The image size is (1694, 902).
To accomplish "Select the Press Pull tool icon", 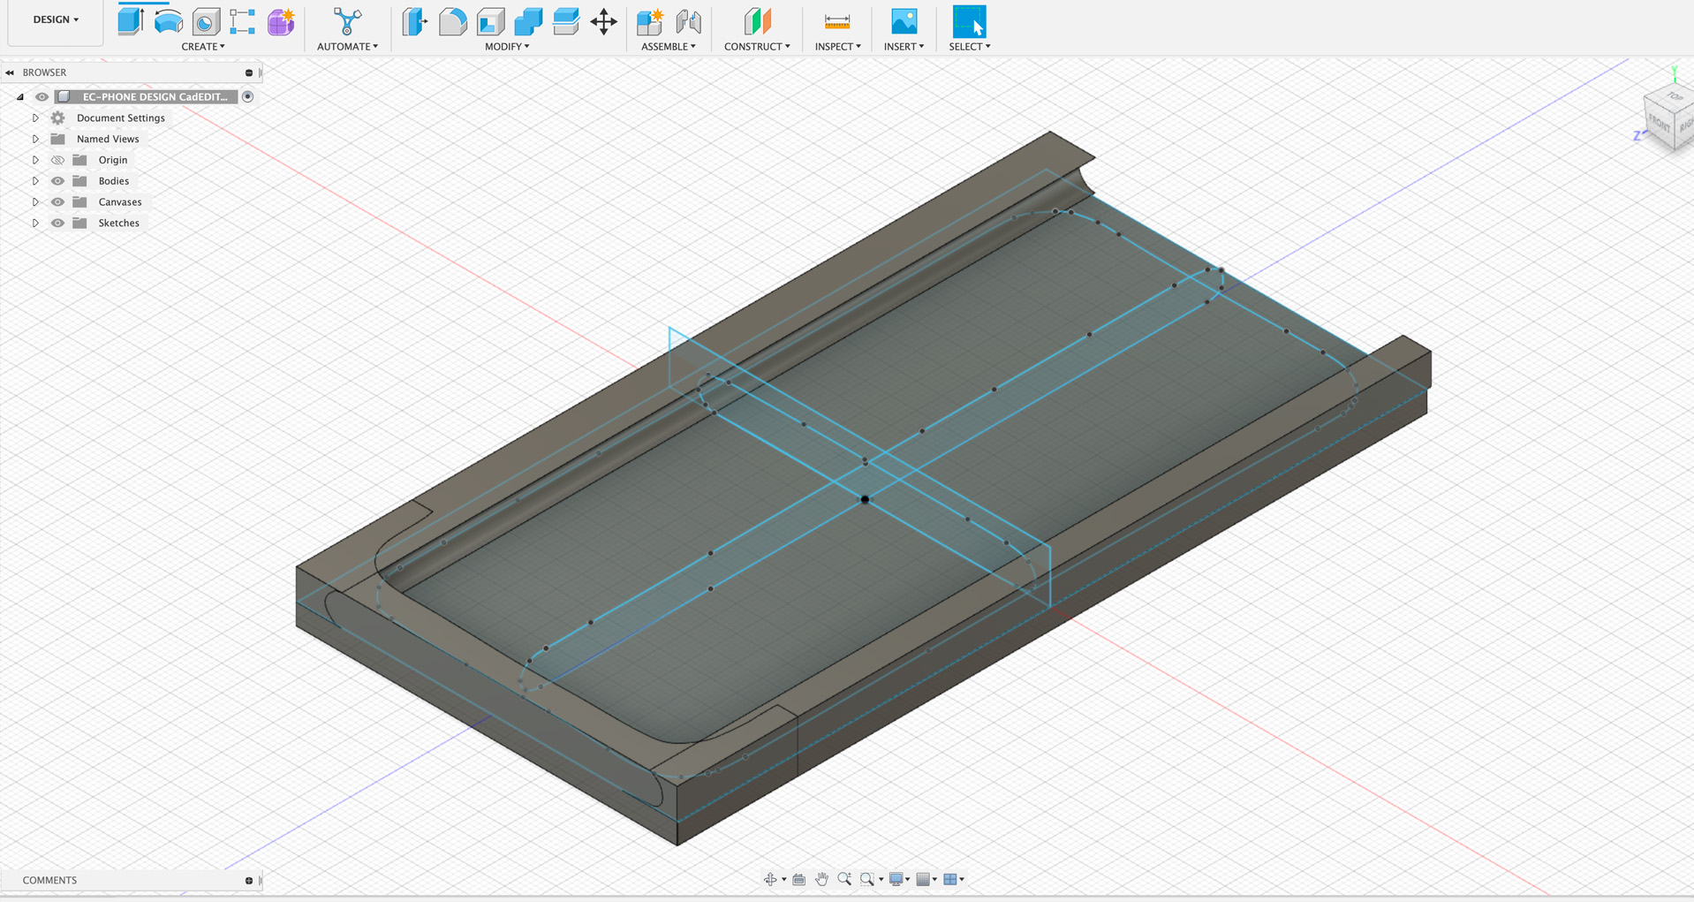I will (414, 21).
